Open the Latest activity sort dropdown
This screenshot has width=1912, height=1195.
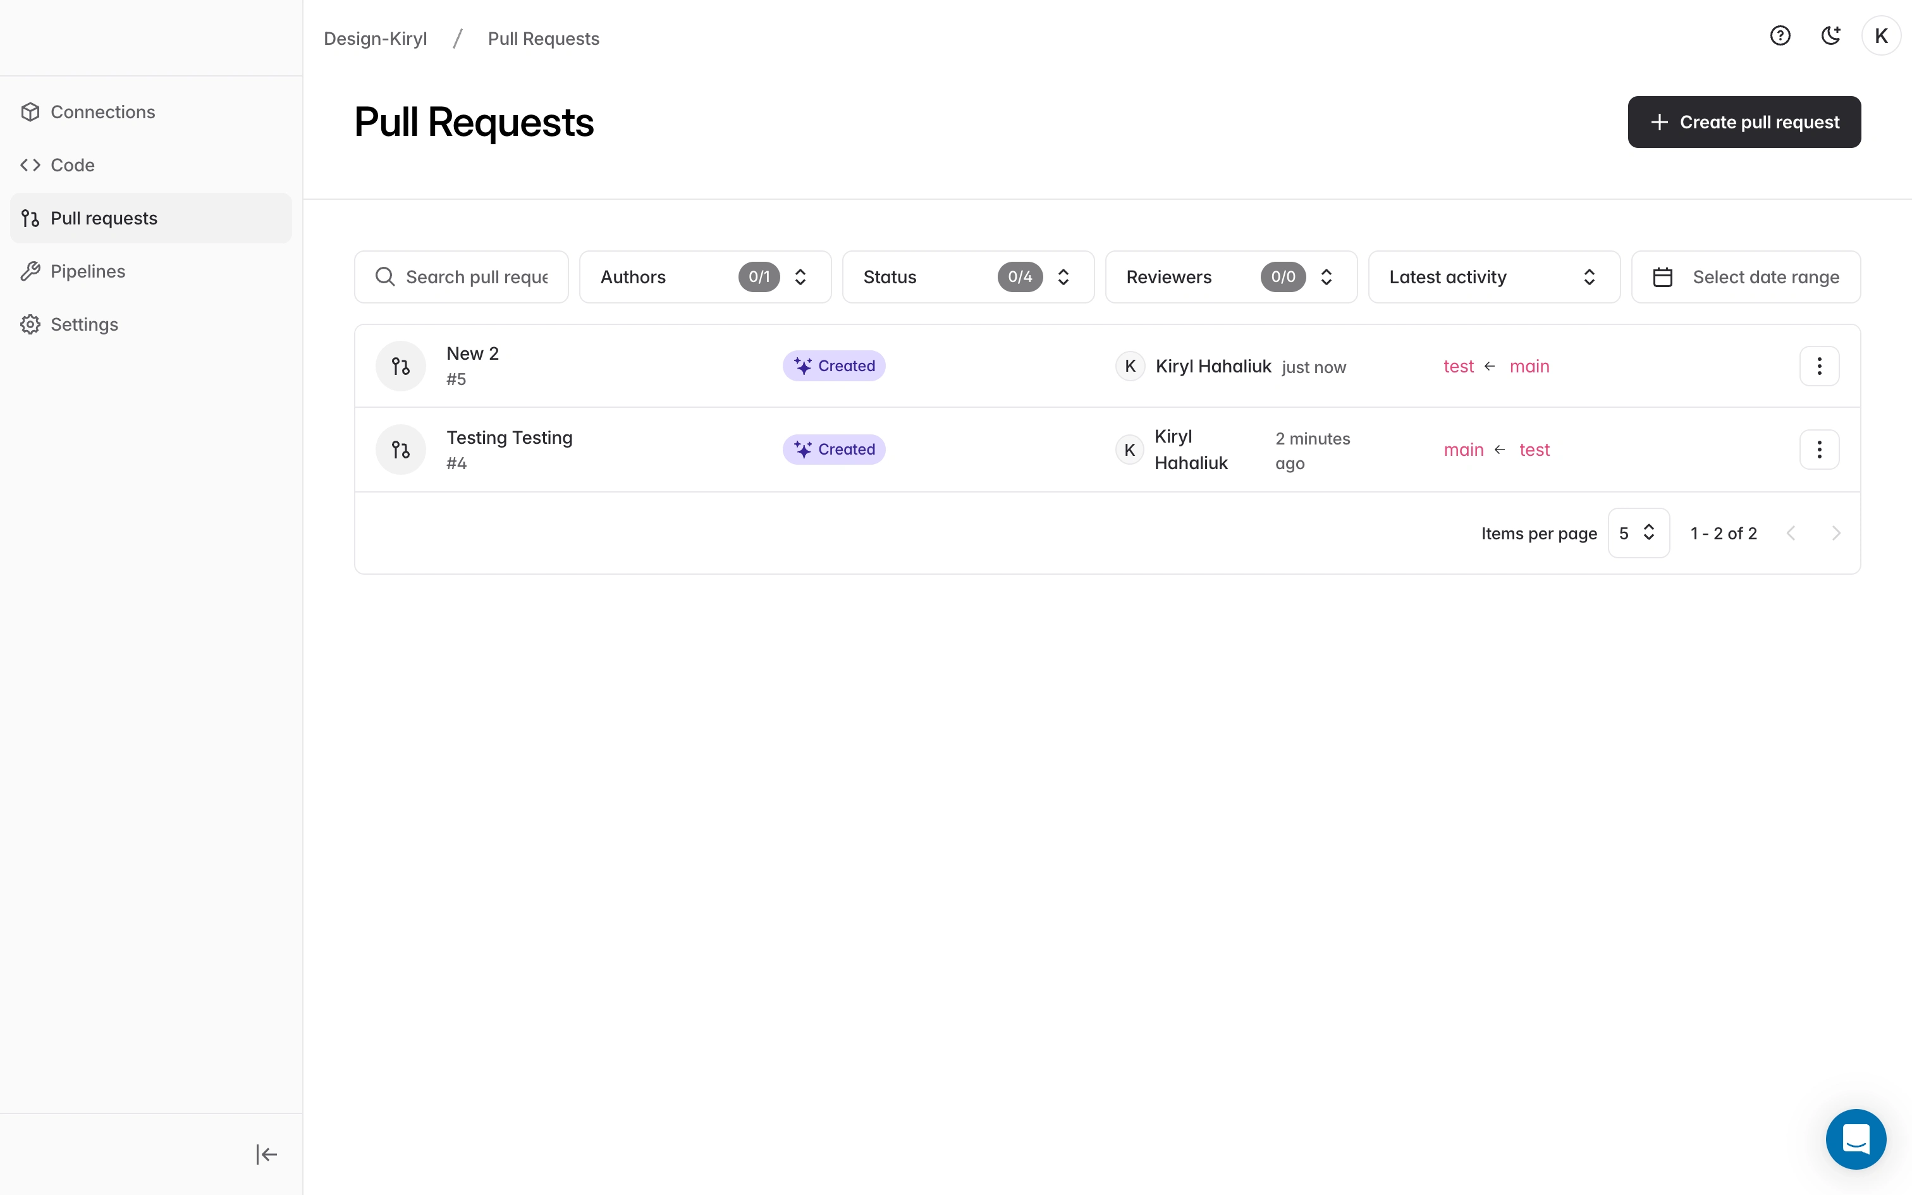pyautogui.click(x=1493, y=278)
